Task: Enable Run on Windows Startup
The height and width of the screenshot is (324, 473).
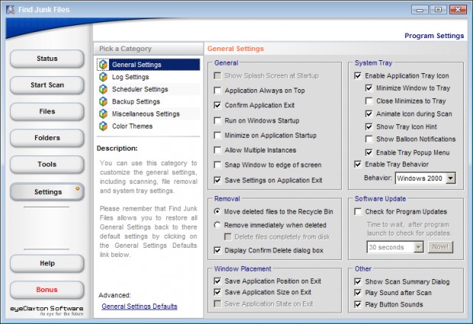Action: pos(217,120)
